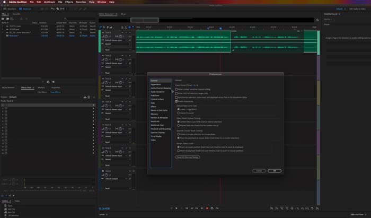The width and height of the screenshot is (371, 218).
Task: Delete effects rack preset with trash icon
Action: coord(89,97)
